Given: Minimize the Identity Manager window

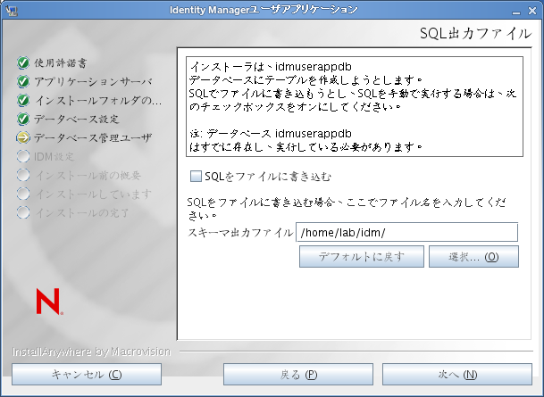Looking at the screenshot, I should tap(516, 11).
